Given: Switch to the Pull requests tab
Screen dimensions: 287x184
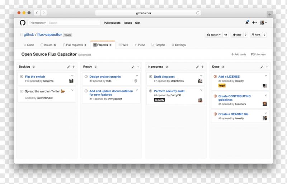Looking at the screenshot, I should tap(75, 45).
